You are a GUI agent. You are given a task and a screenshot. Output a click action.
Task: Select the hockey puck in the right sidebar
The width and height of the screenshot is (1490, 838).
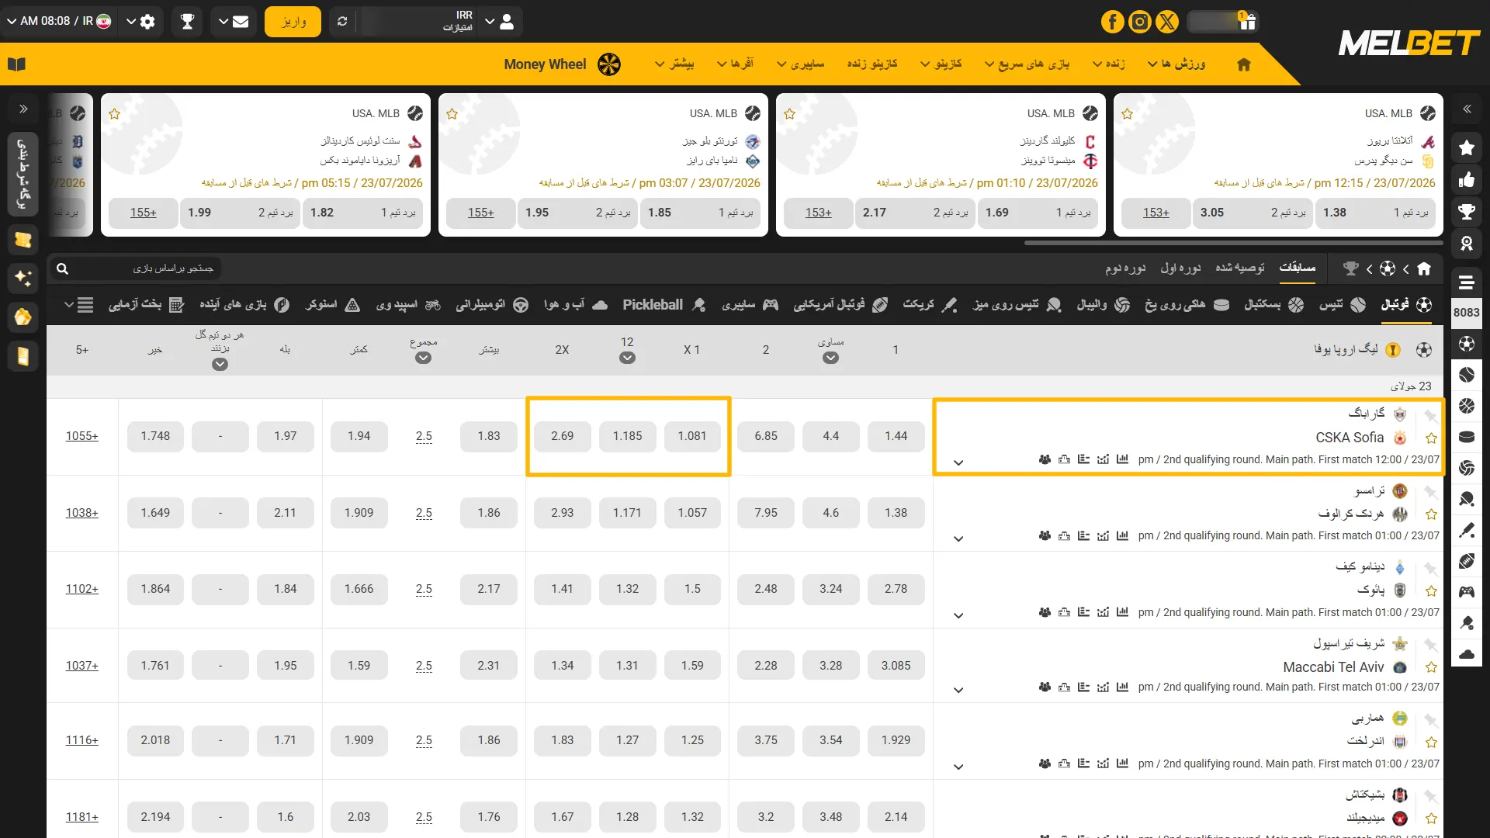click(1467, 437)
